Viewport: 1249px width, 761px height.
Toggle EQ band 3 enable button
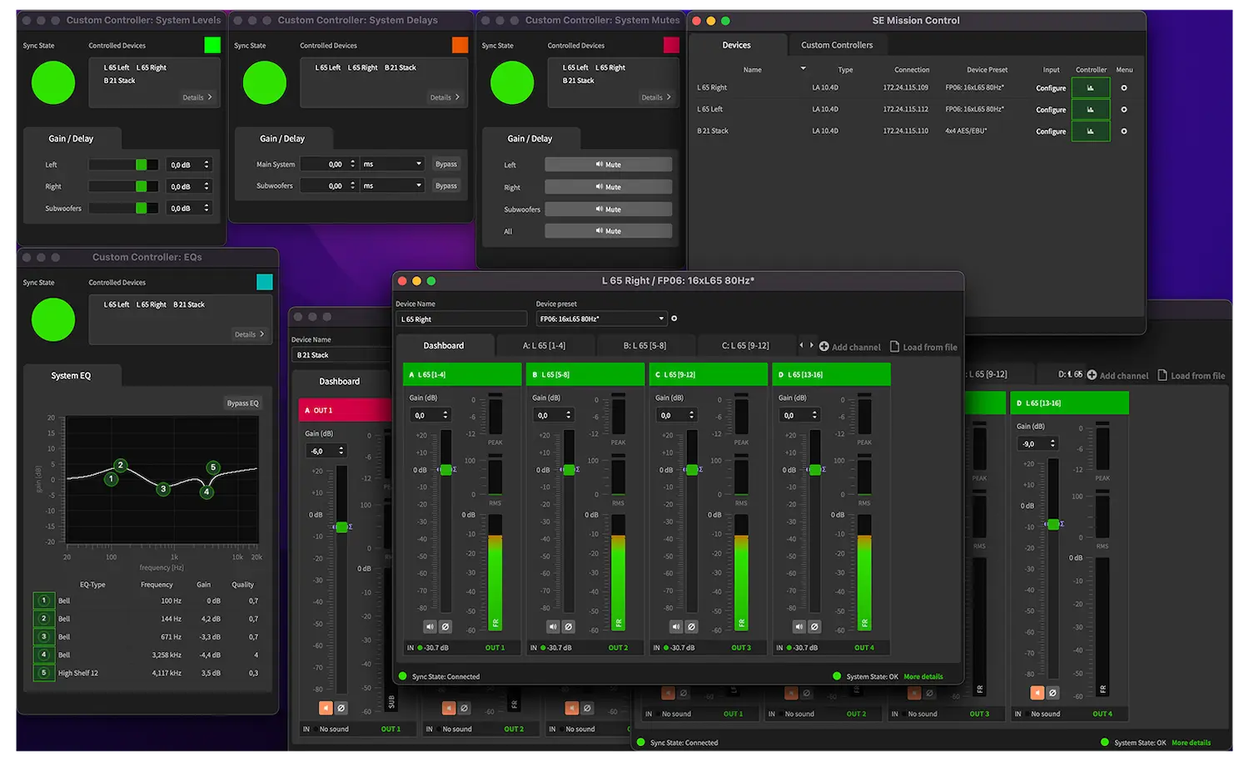point(44,637)
